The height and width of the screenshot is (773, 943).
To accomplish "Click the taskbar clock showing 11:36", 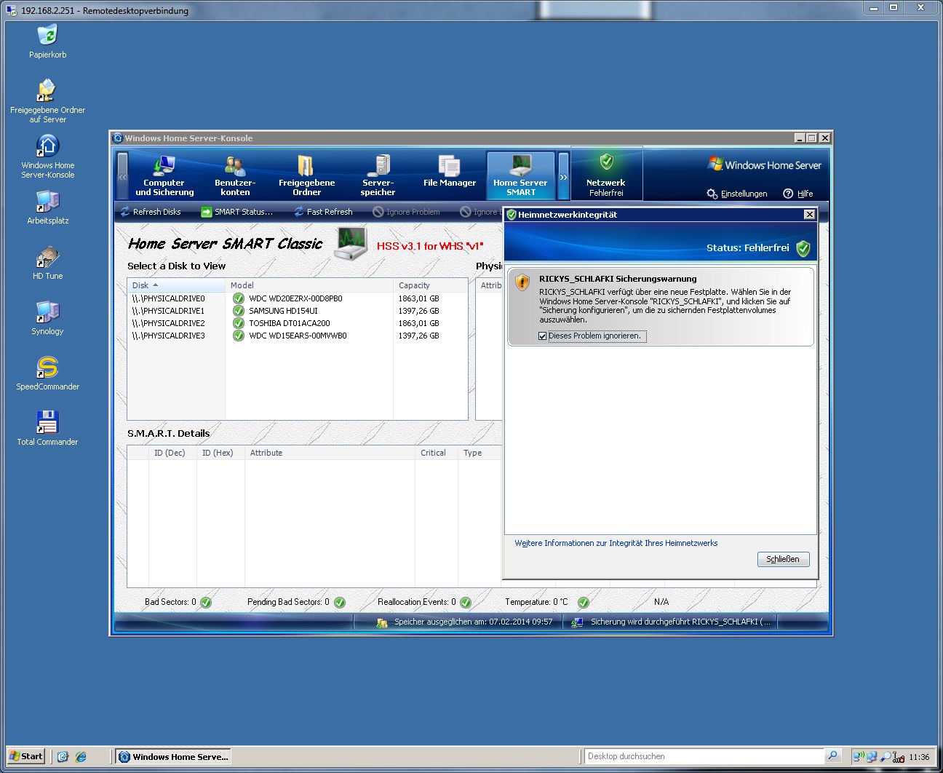I will pos(919,757).
